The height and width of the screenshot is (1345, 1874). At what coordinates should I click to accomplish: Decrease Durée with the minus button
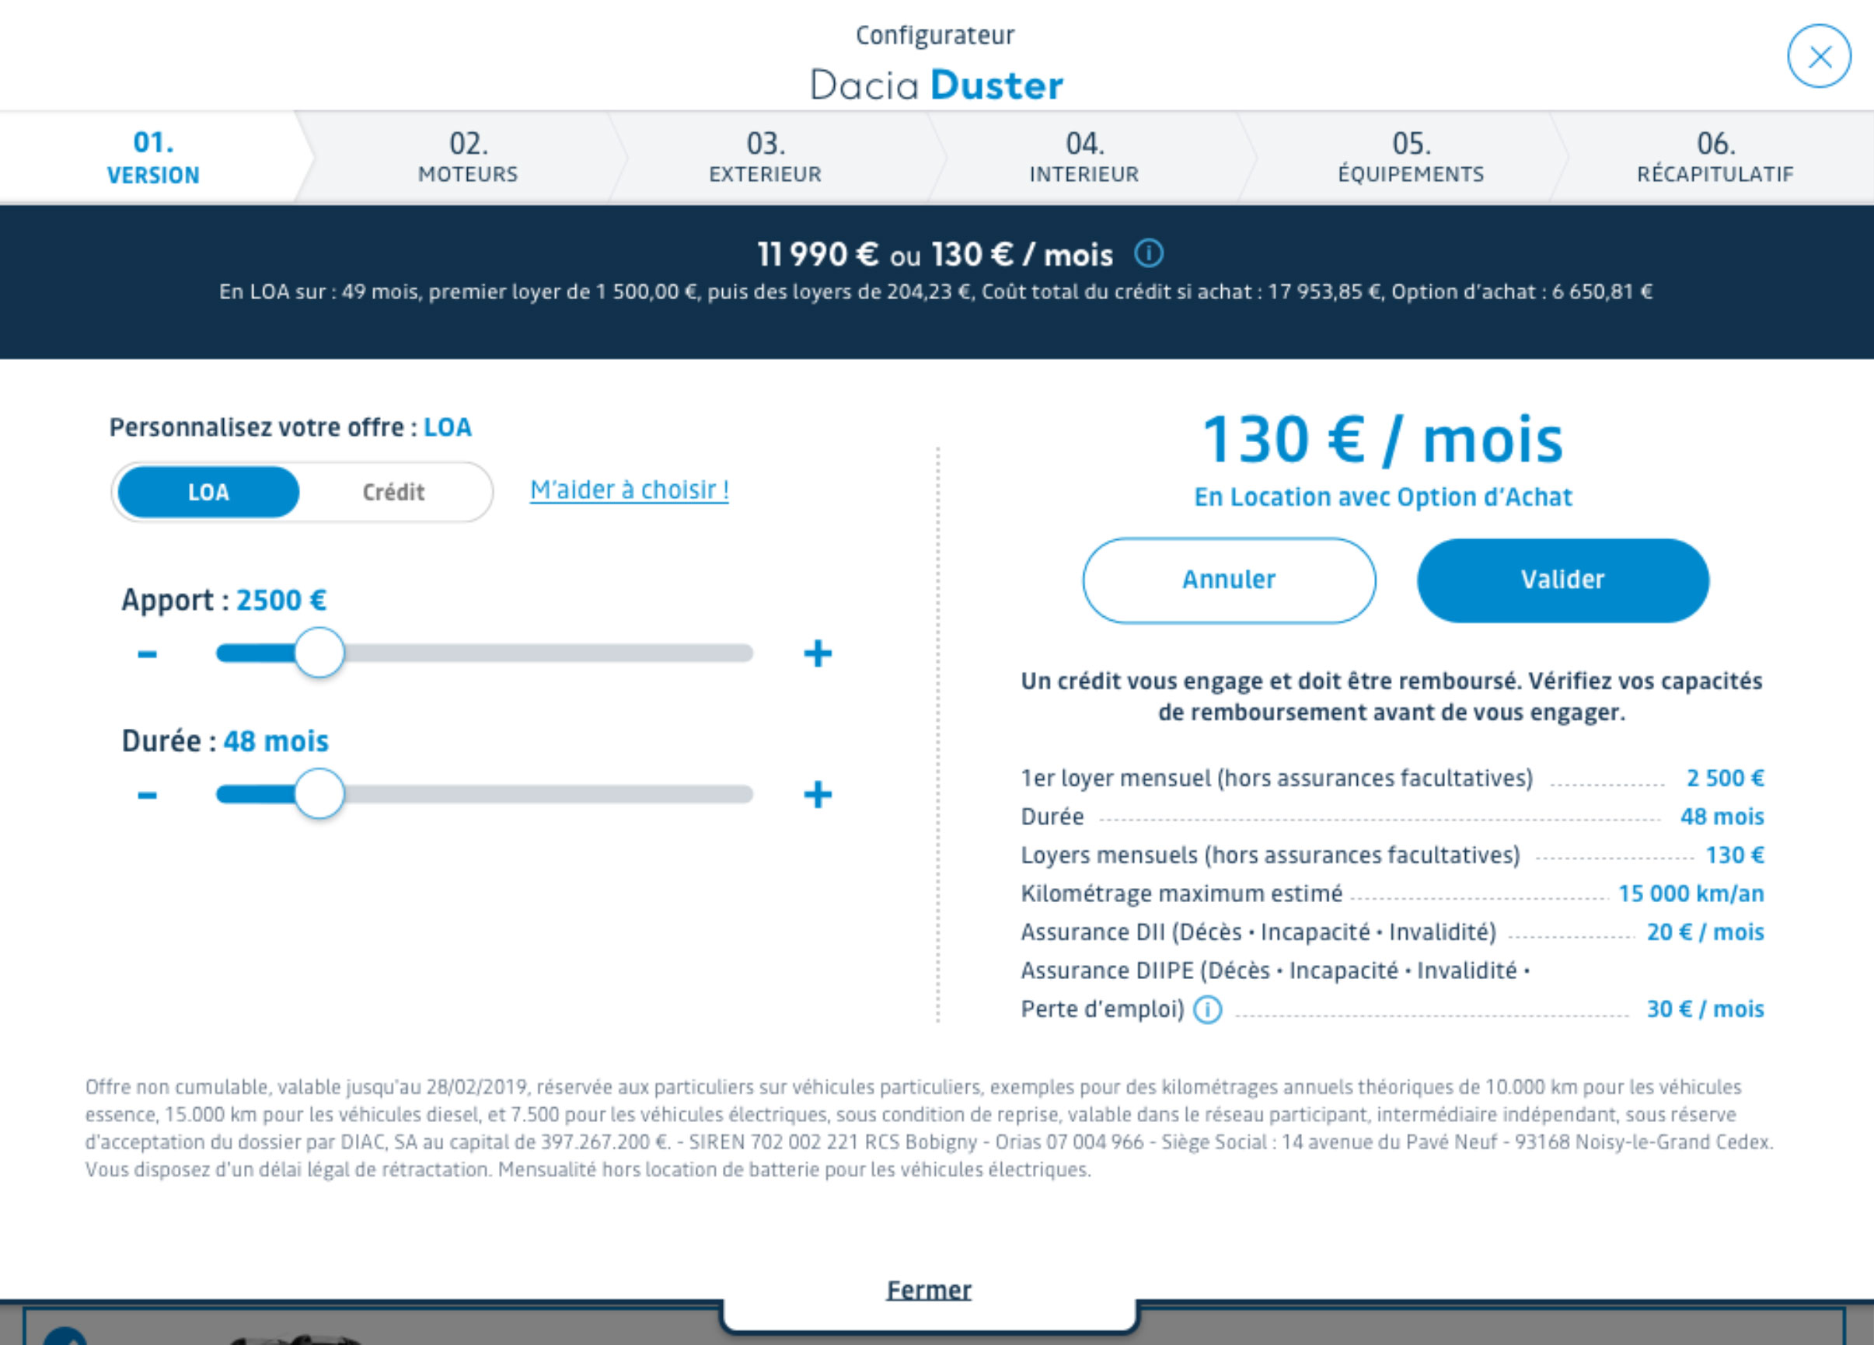point(147,796)
